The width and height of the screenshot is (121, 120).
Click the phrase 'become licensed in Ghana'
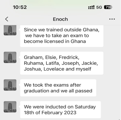[55, 41]
